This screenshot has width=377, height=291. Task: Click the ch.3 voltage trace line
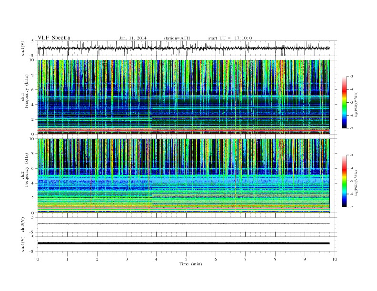pyautogui.click(x=183, y=224)
